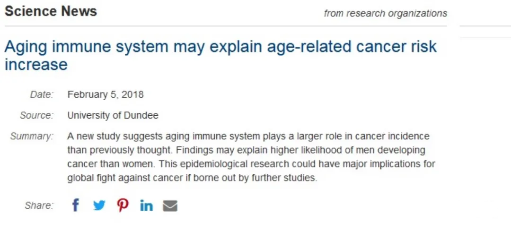Click the 'Science News' section heading
The image size is (511, 231).
click(x=51, y=11)
